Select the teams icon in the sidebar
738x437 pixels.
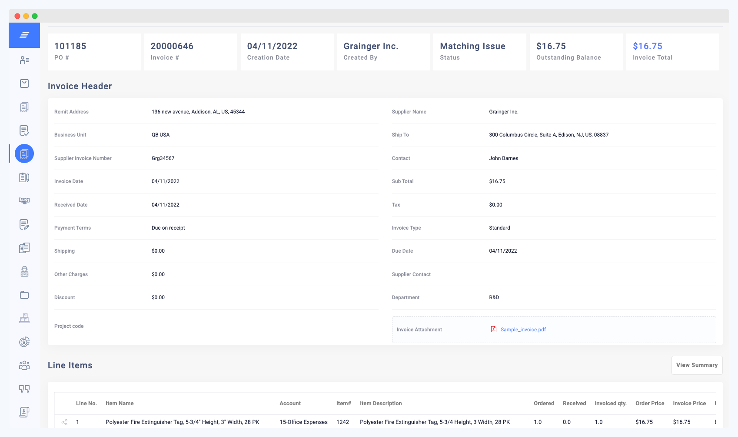(24, 365)
